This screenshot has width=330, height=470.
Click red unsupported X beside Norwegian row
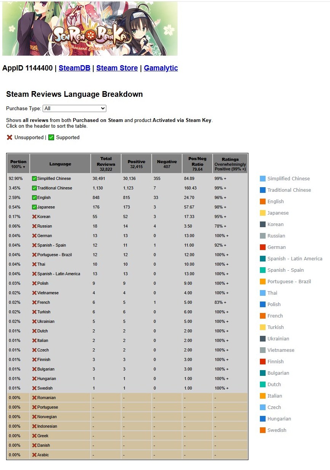click(34, 417)
